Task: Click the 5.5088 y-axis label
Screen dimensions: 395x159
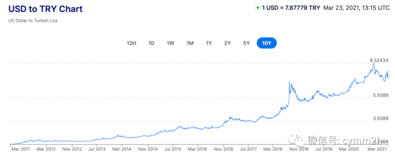Action: pyautogui.click(x=380, y=95)
